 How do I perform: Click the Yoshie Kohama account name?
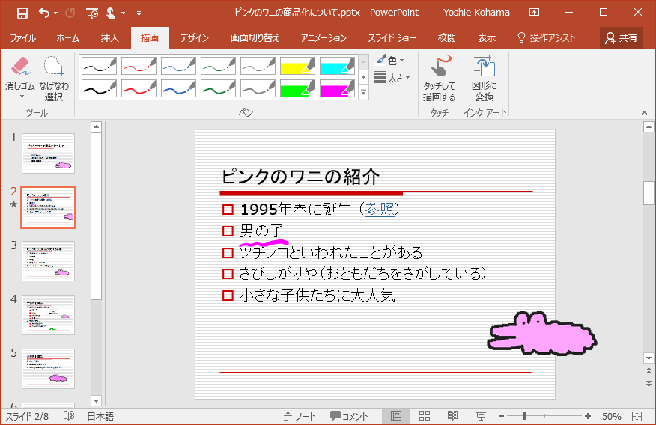(476, 13)
